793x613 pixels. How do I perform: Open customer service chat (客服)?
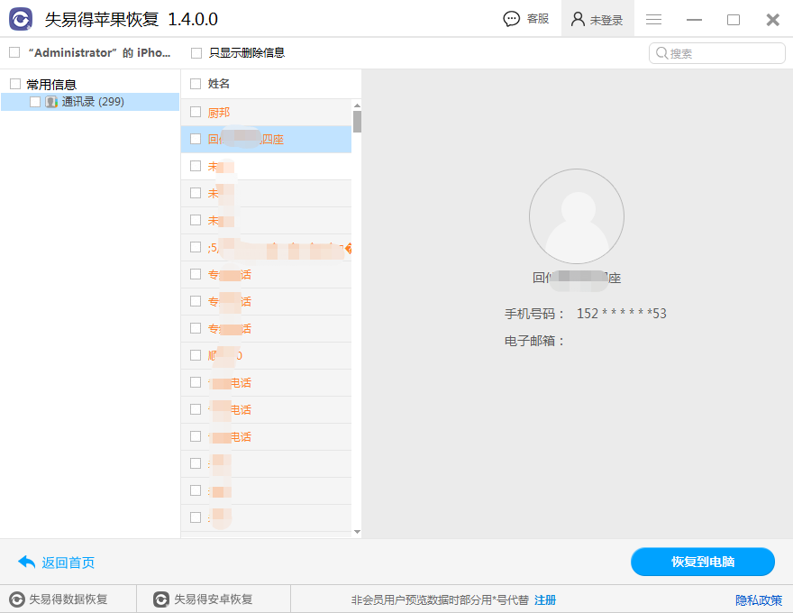tap(526, 19)
